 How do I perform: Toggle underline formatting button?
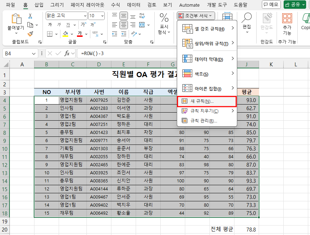point(68,25)
